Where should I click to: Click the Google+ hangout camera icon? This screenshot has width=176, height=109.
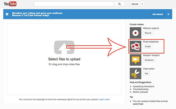click(x=136, y=60)
